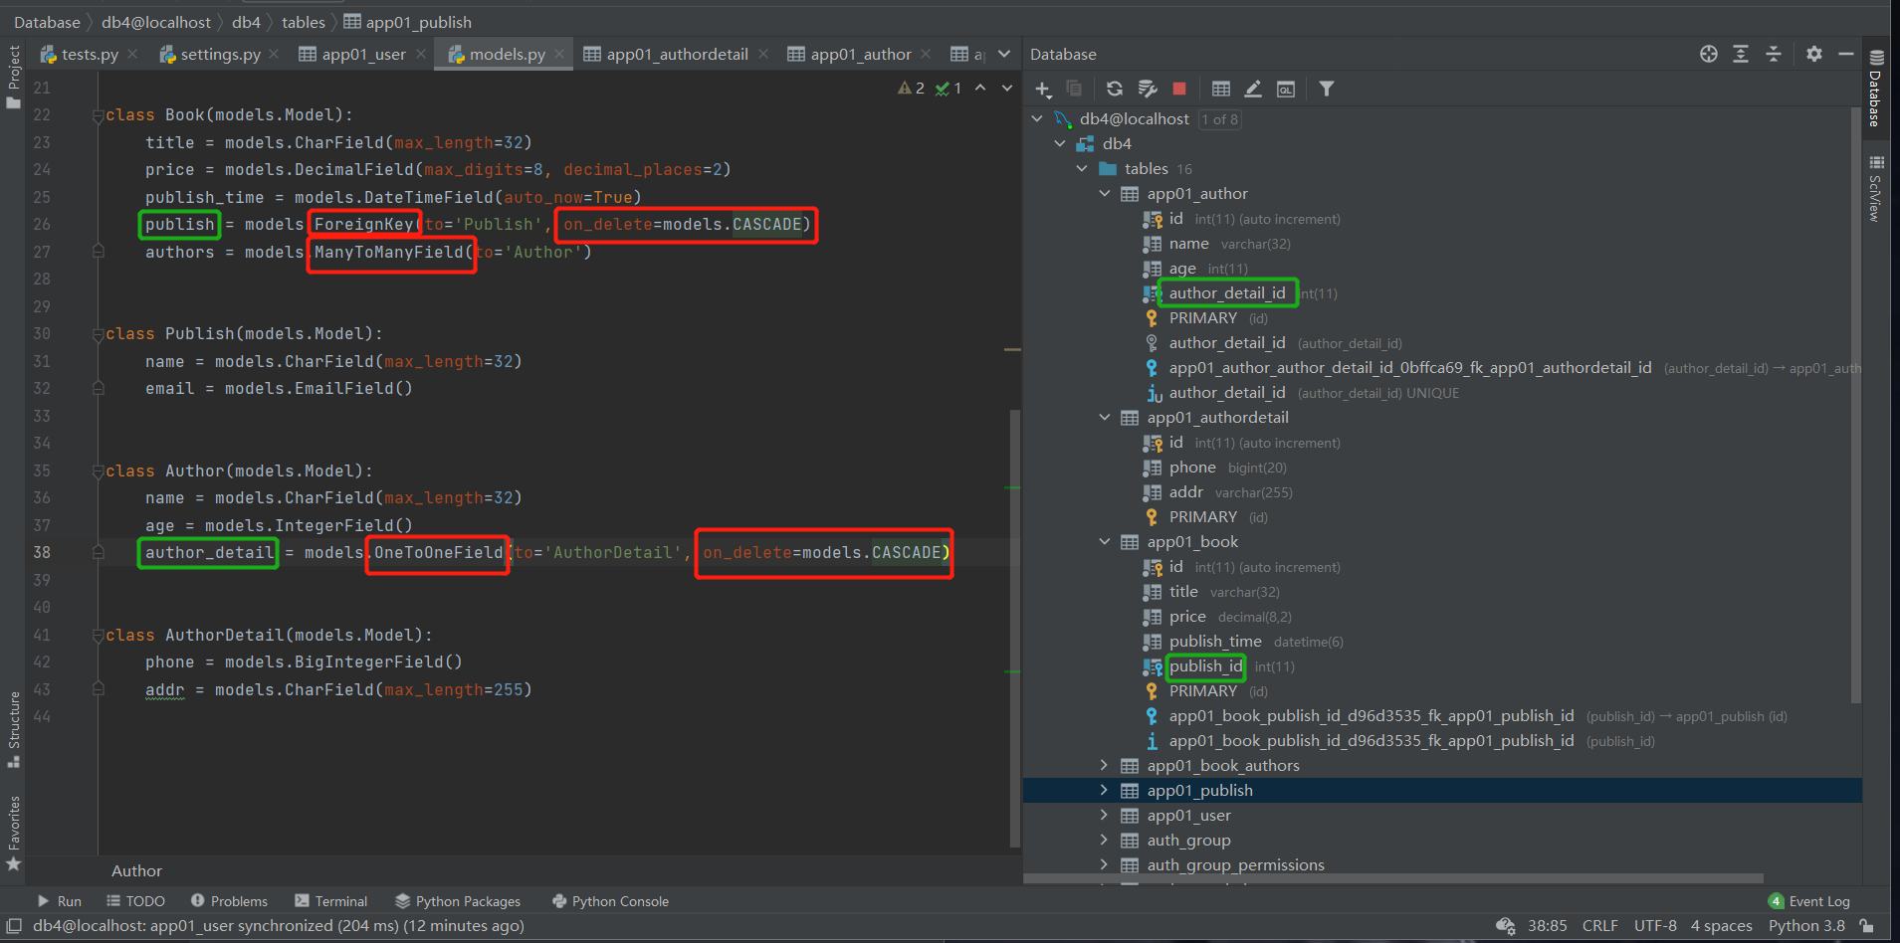Open data source properties wrench icon
Screen dimensions: 1900x943
[1148, 89]
